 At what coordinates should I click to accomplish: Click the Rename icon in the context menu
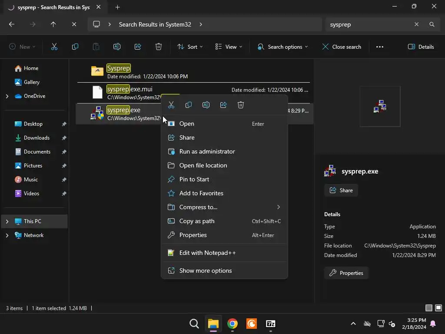(x=206, y=105)
